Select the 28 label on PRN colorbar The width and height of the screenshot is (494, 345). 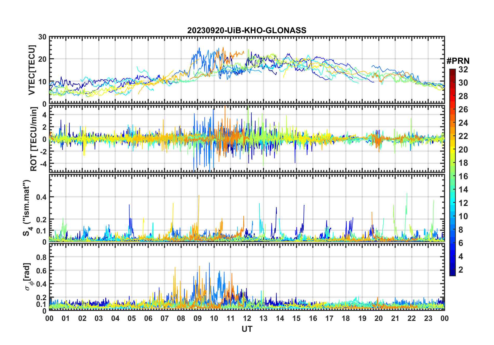point(463,96)
